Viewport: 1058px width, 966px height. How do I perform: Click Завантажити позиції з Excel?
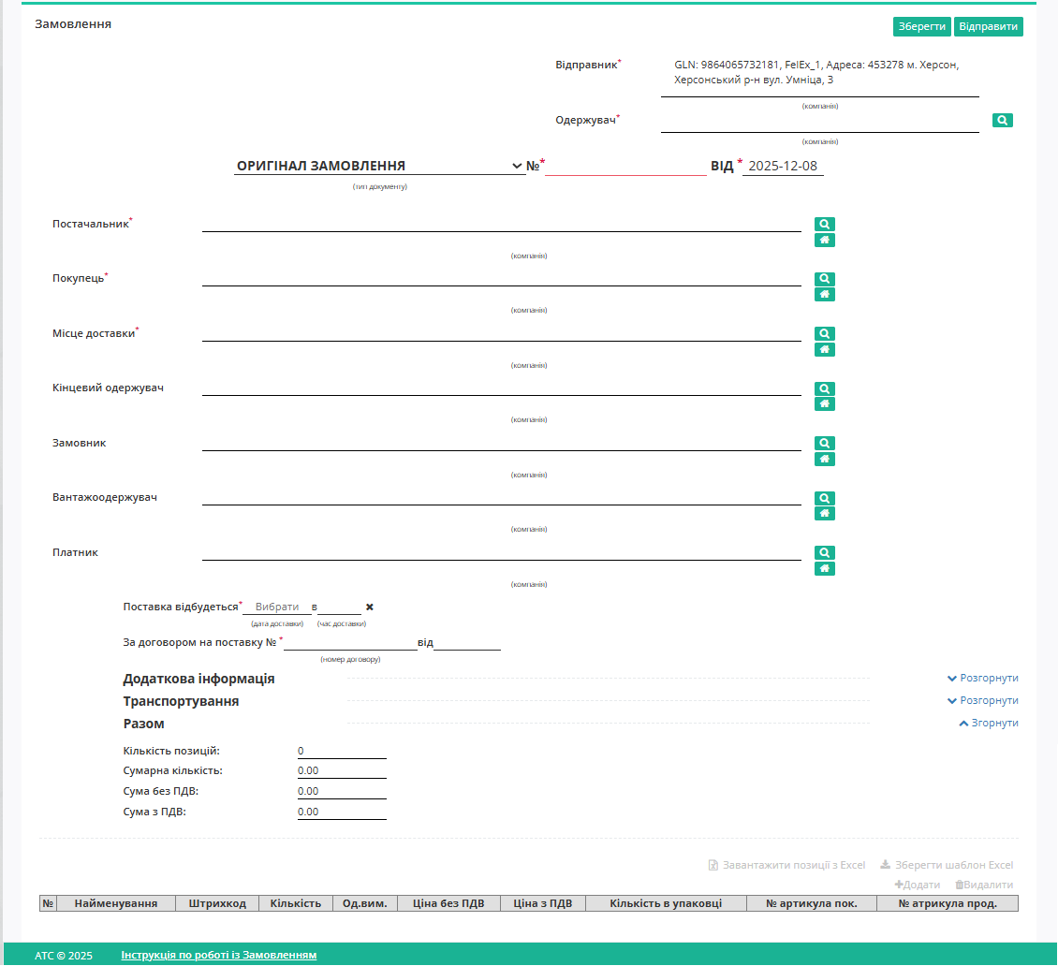pyautogui.click(x=786, y=865)
